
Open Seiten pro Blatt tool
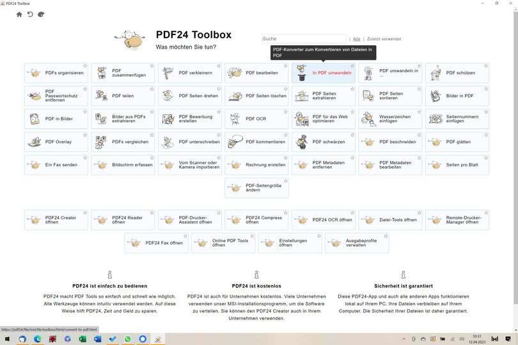click(457, 165)
